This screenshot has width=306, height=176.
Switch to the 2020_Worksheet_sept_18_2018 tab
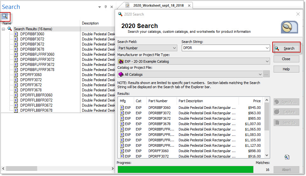pos(159,5)
